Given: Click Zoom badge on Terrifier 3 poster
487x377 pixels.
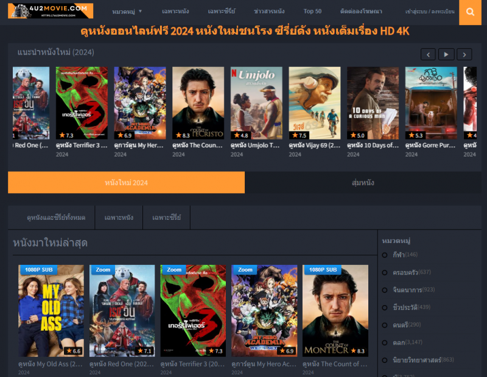Looking at the screenshot, I should click(x=174, y=269).
